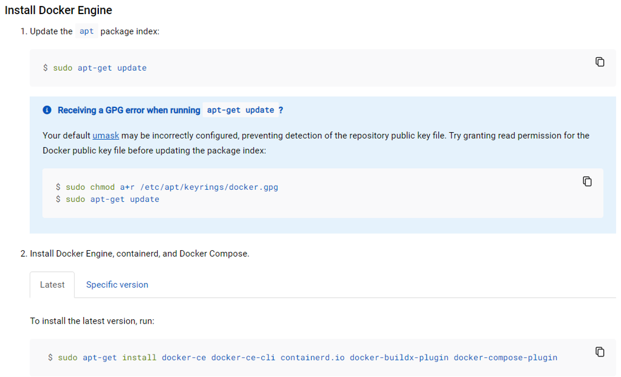
Task: Click 'sudo apt-get update' line in the notice code block
Action: tap(107, 199)
